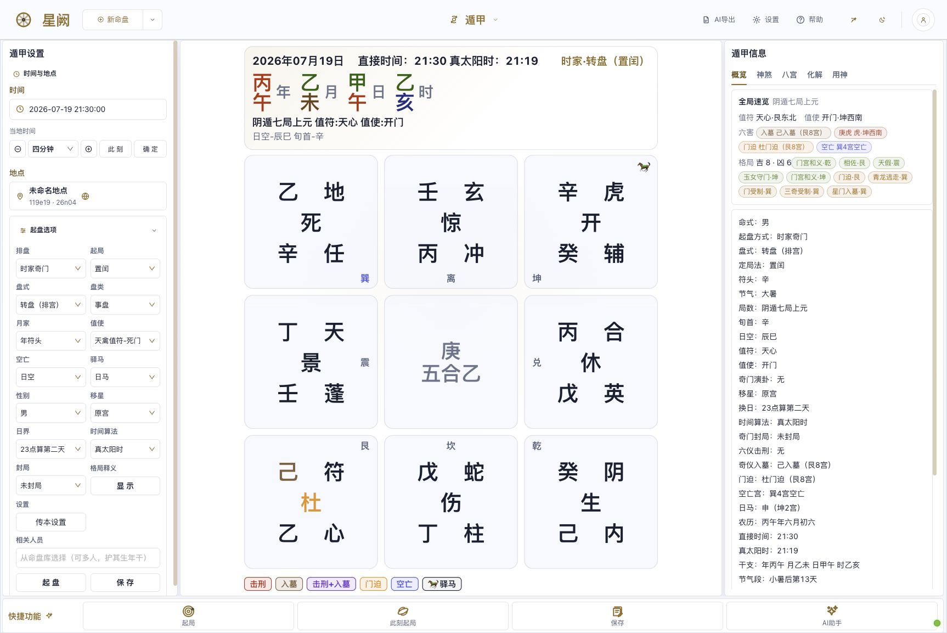Open the 真太阳时 时间算法 dropdown
Viewport: 947px width, 633px height.
pyautogui.click(x=125, y=449)
